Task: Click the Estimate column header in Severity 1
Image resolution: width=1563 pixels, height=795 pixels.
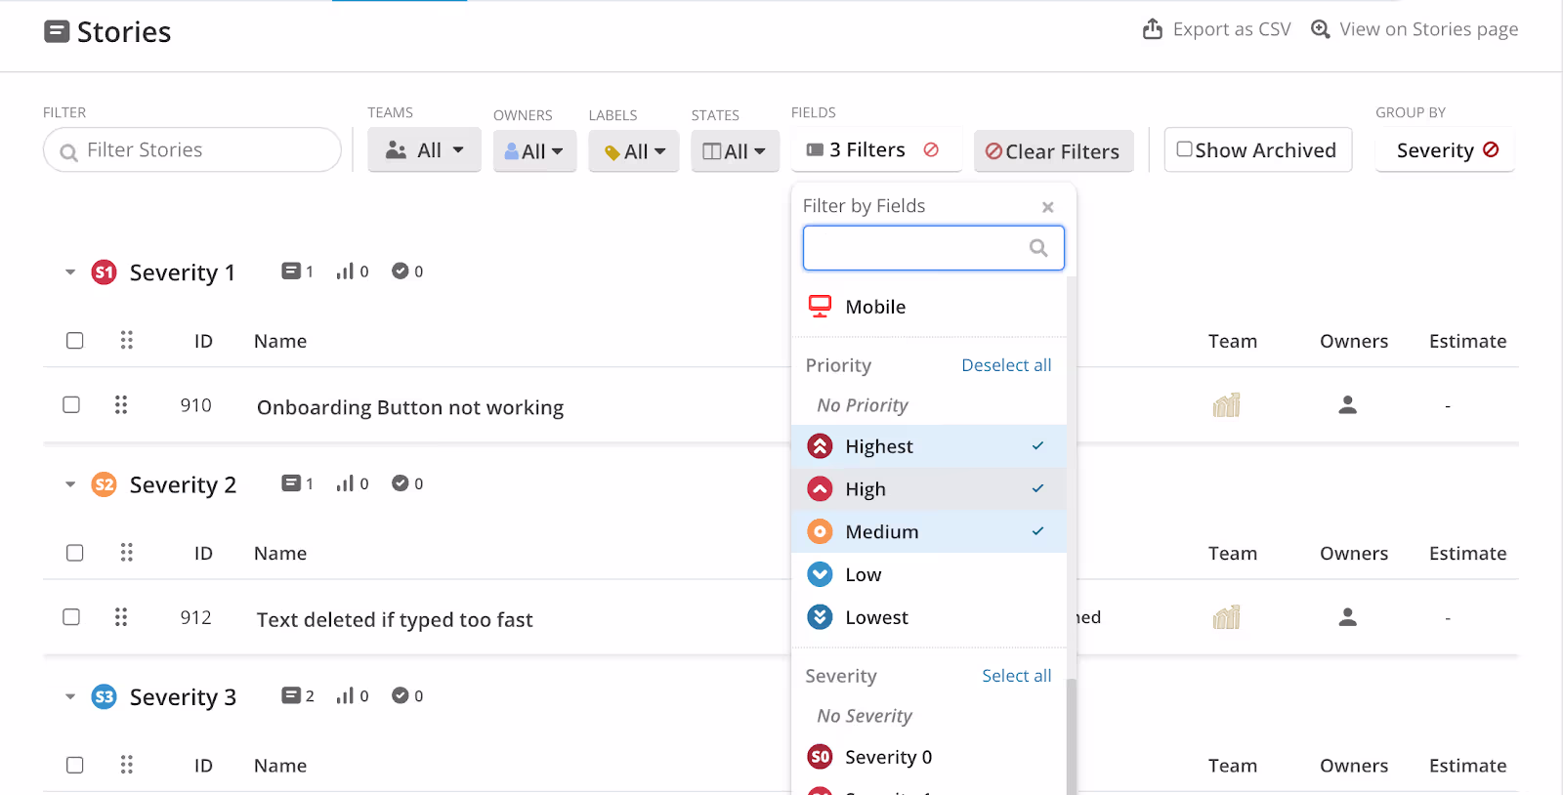Action: coord(1467,341)
